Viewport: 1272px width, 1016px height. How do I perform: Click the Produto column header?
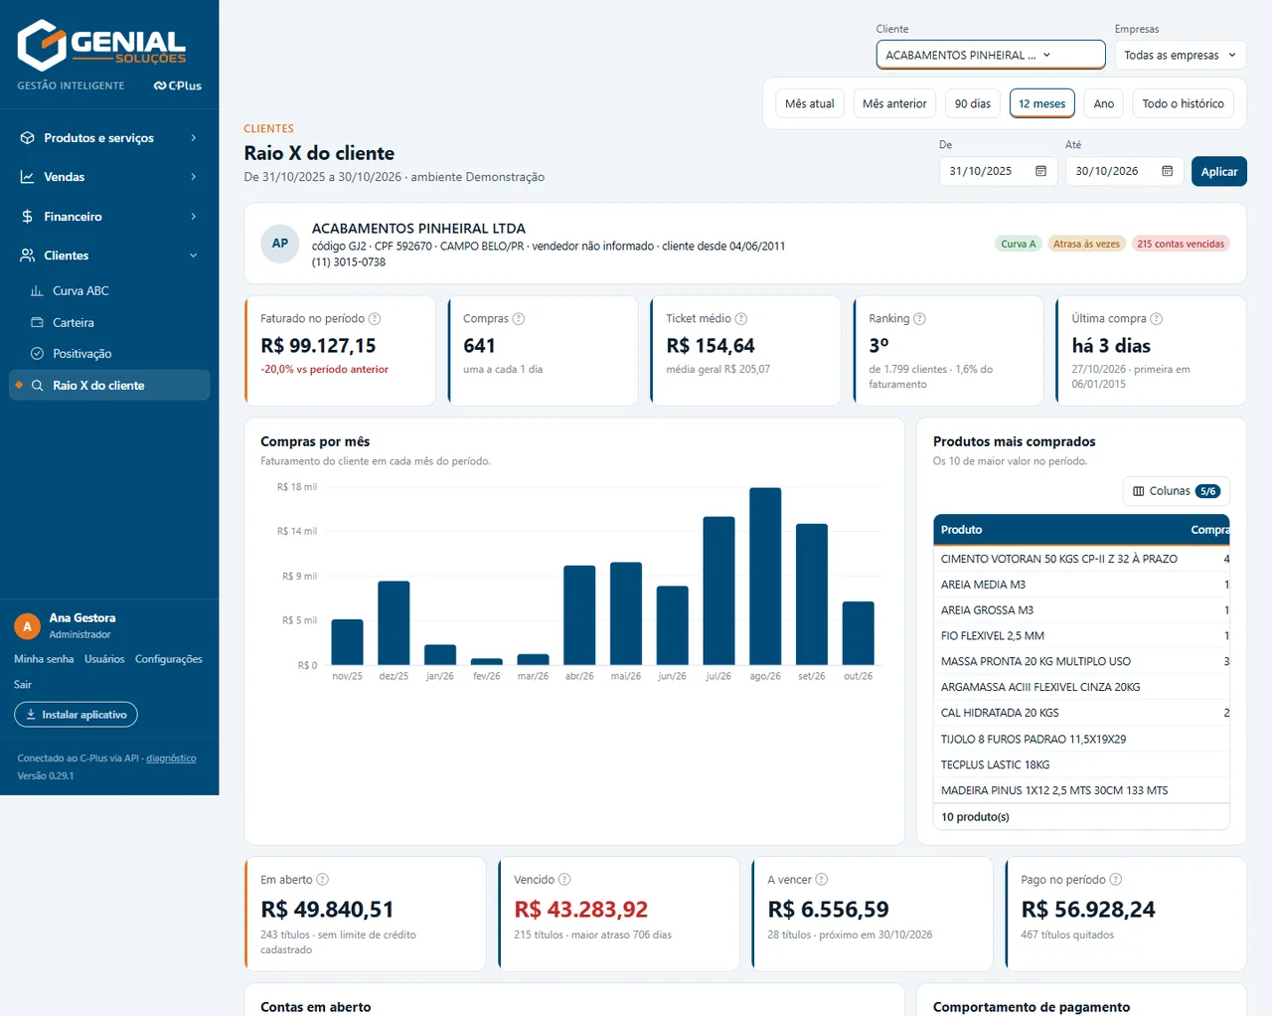961,530
